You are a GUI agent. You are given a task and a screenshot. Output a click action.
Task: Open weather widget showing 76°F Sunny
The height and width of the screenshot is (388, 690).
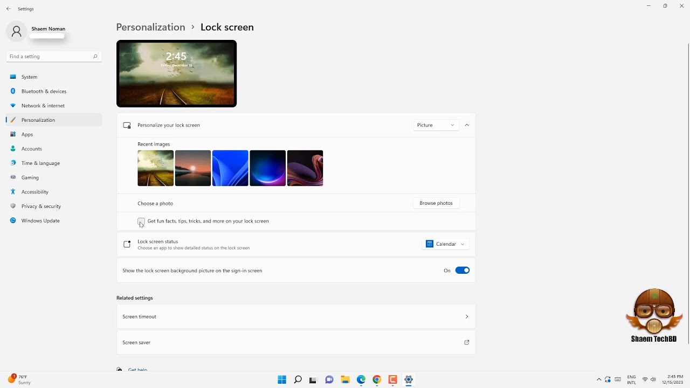point(19,379)
